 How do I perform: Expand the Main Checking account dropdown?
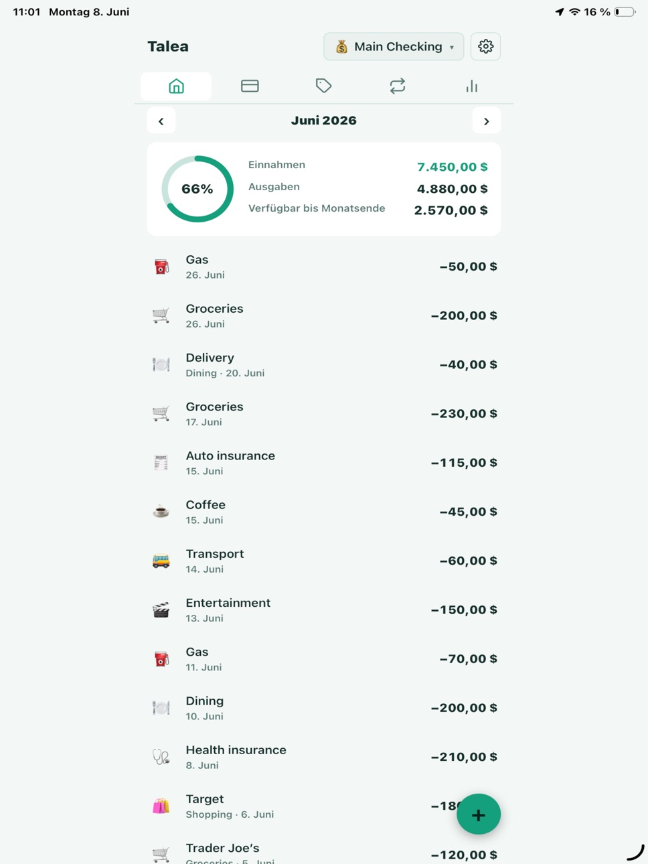click(x=394, y=46)
